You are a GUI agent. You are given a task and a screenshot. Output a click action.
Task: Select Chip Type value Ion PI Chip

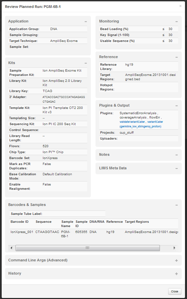53,152
